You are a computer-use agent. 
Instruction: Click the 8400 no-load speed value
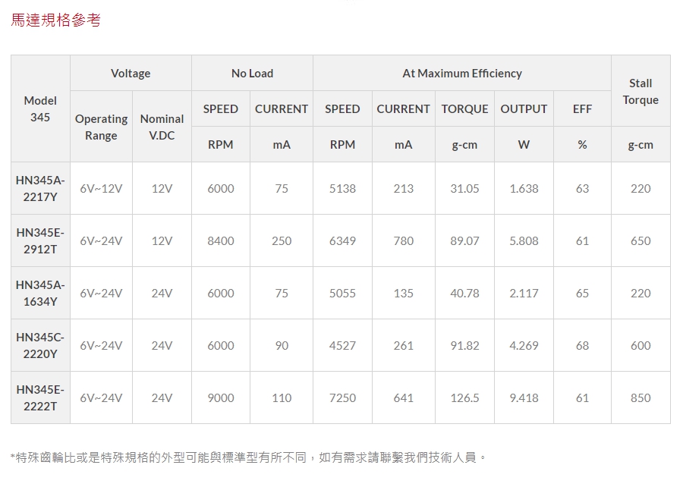(221, 241)
